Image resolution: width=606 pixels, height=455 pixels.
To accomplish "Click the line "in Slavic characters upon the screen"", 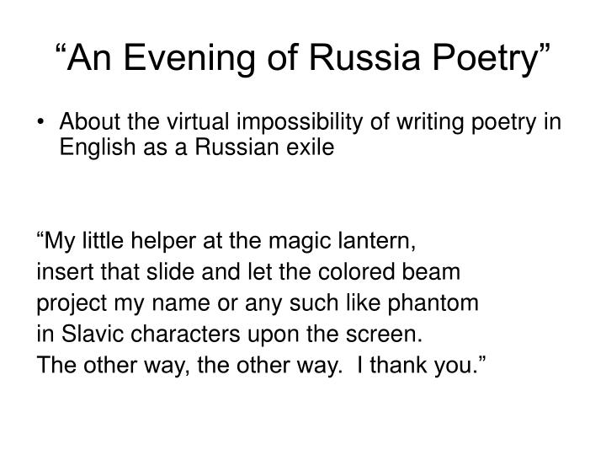I will click(x=230, y=334).
